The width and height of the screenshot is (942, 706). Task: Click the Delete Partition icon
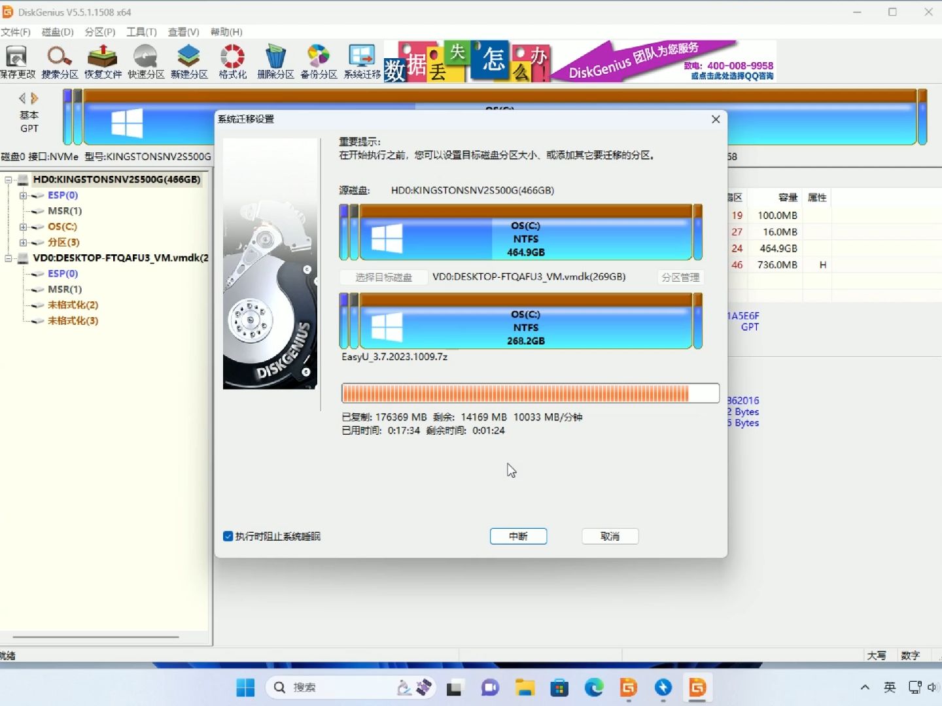pos(275,62)
